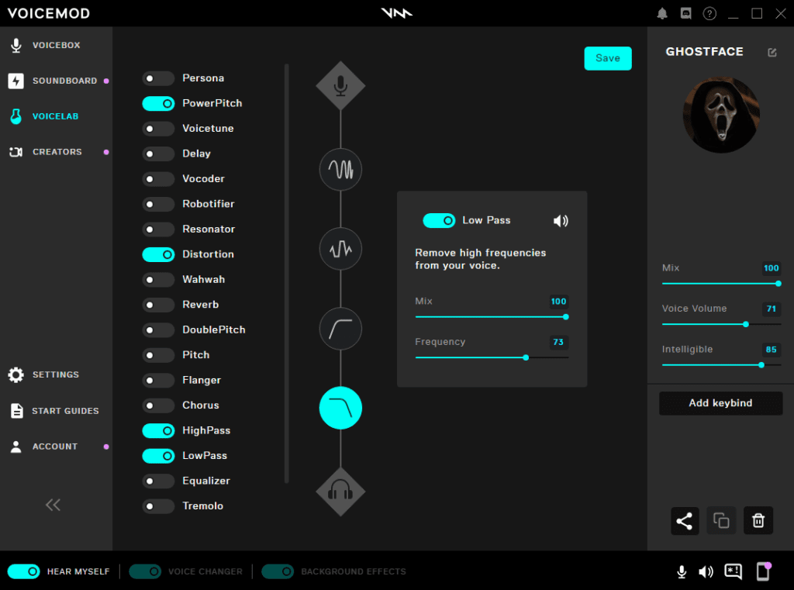
Task: Adjust the Low Pass Mix slider
Action: [491, 317]
